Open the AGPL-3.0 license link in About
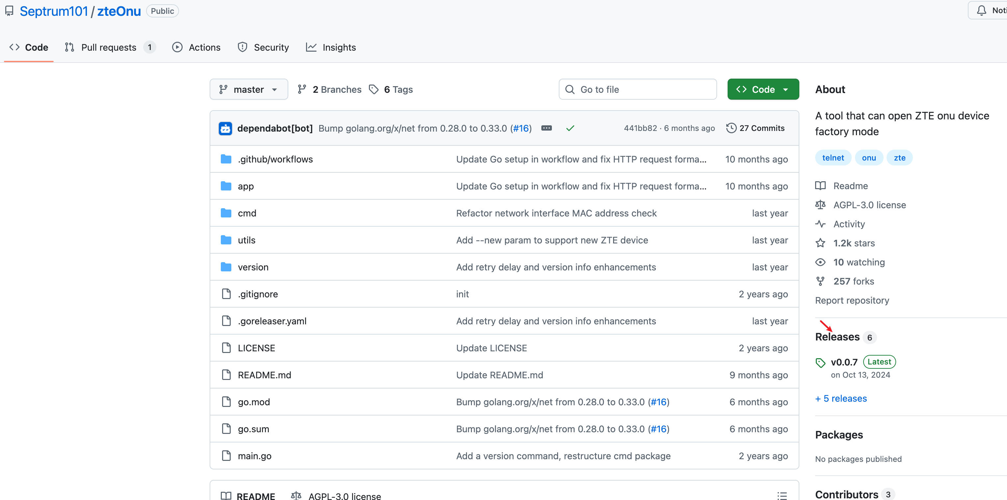 (x=861, y=205)
